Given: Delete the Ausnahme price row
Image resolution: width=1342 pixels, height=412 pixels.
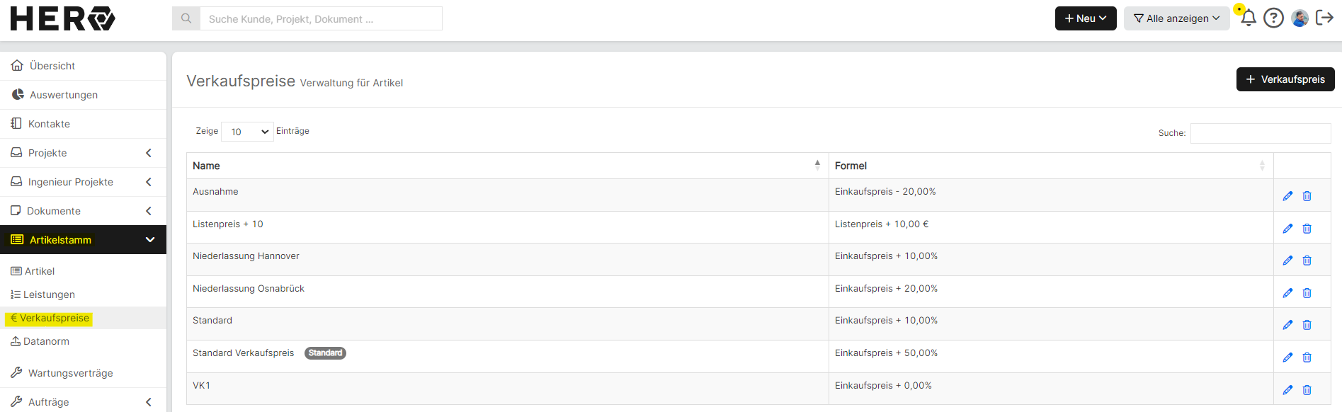Looking at the screenshot, I should tap(1307, 196).
